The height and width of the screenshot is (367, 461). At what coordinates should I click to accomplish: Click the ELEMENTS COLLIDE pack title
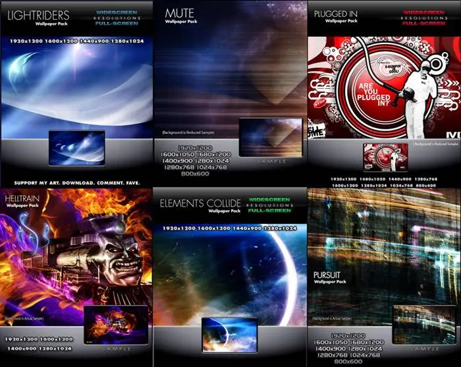pos(200,203)
